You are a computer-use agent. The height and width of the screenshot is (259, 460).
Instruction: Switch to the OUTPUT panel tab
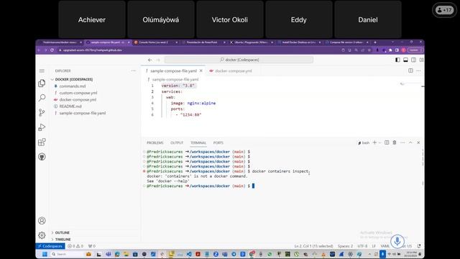(177, 142)
